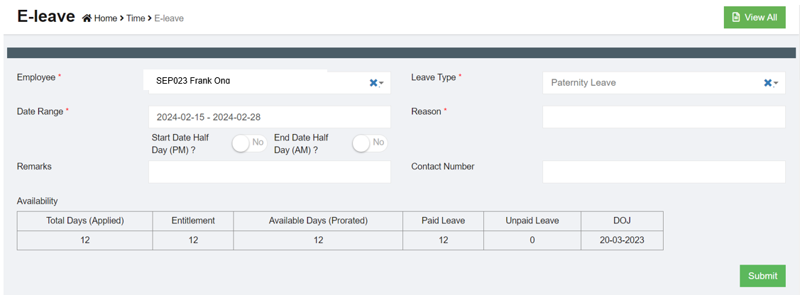800x295 pixels.
Task: Submit the leave application
Action: [x=762, y=276]
